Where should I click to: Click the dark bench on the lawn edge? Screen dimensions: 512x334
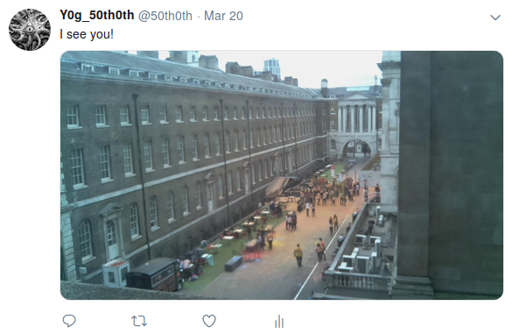(233, 263)
